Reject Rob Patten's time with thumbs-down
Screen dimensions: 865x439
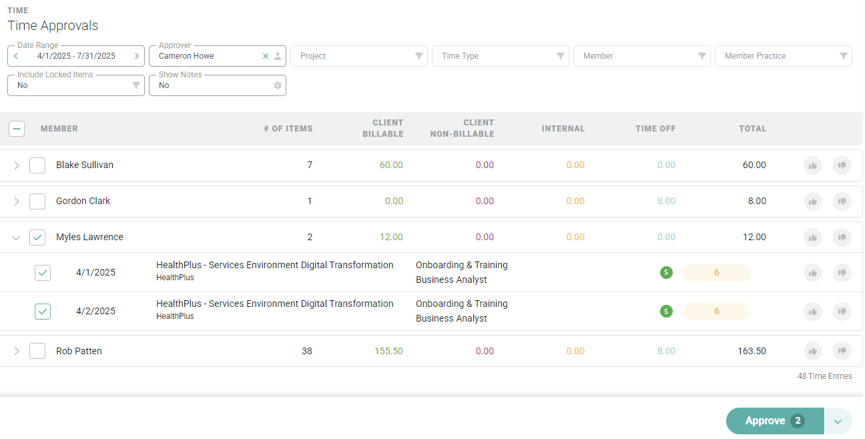842,351
